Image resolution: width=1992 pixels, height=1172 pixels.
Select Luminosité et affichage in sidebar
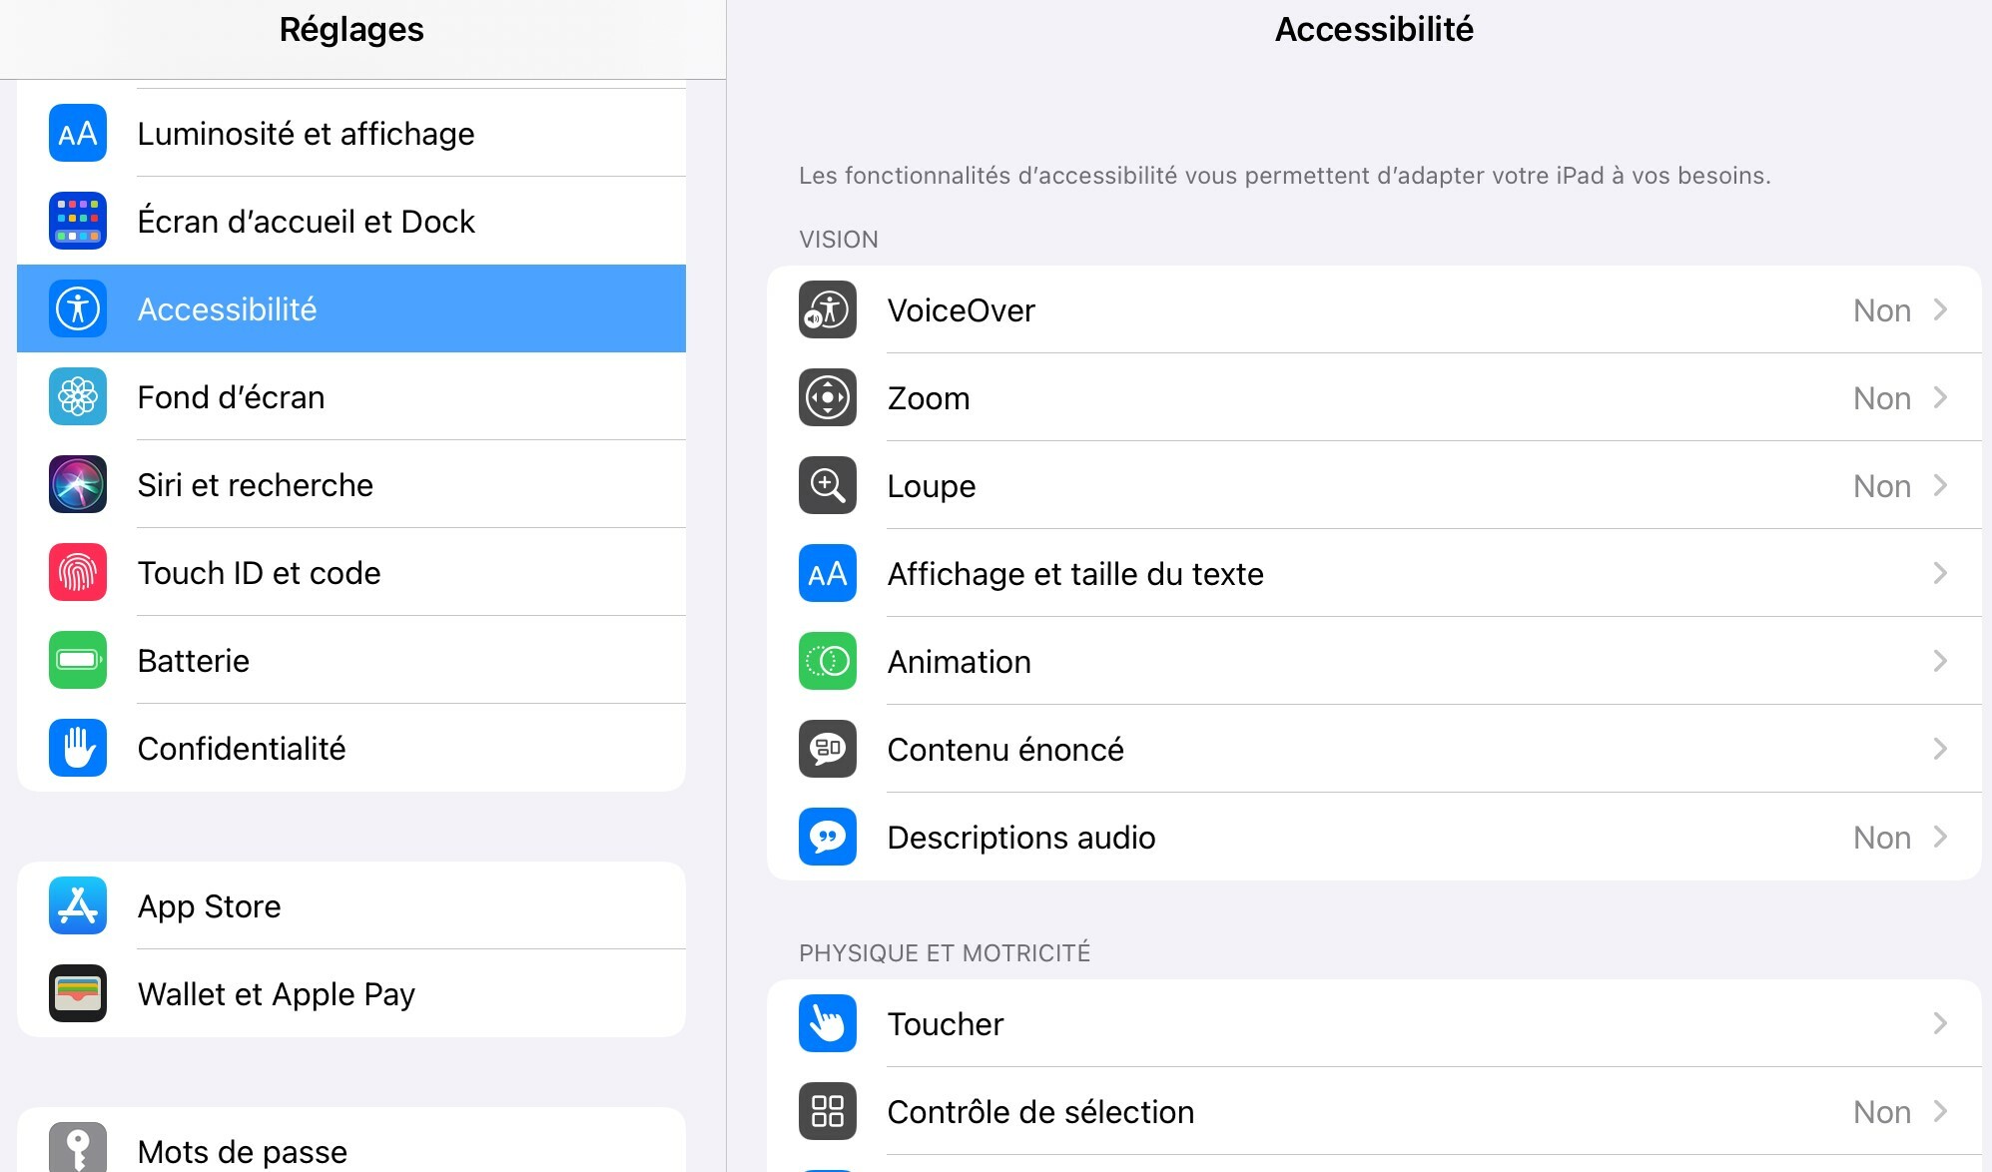click(351, 133)
